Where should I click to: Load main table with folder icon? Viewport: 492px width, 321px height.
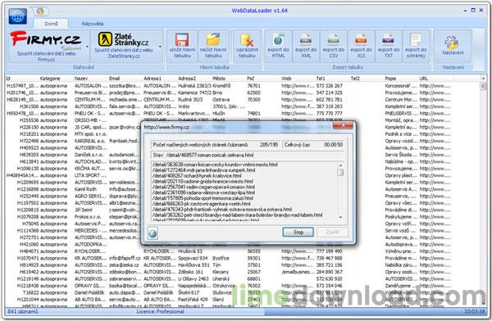pyautogui.click(x=213, y=46)
